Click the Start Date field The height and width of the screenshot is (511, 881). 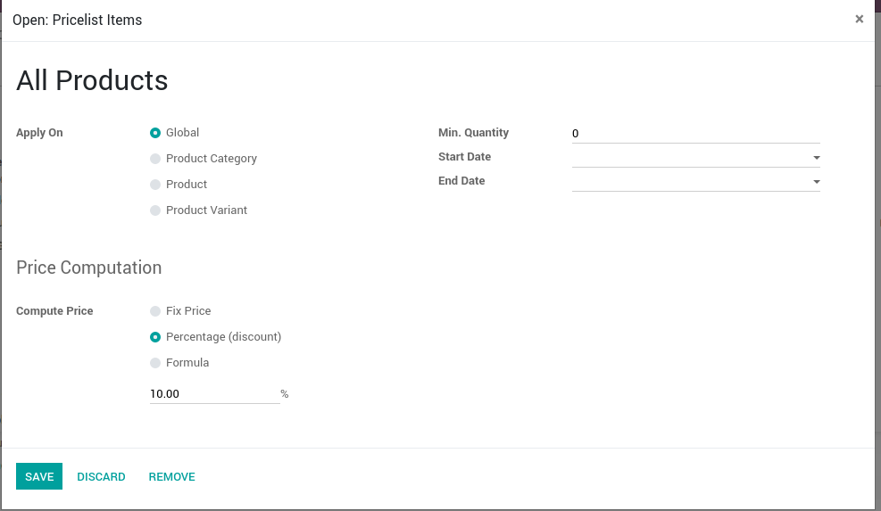click(689, 158)
